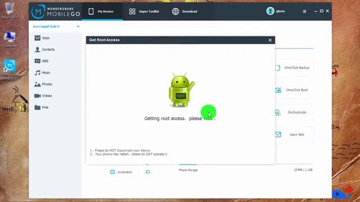Switch to the Download tab
The image size is (360, 202).
[184, 11]
